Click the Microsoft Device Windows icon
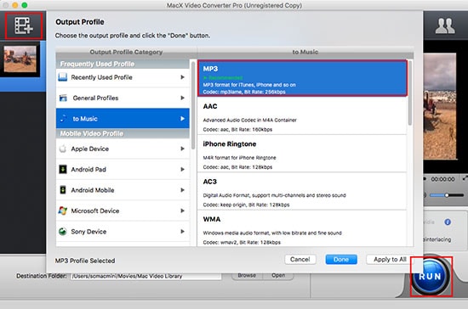This screenshot has height=309, width=468. point(63,211)
